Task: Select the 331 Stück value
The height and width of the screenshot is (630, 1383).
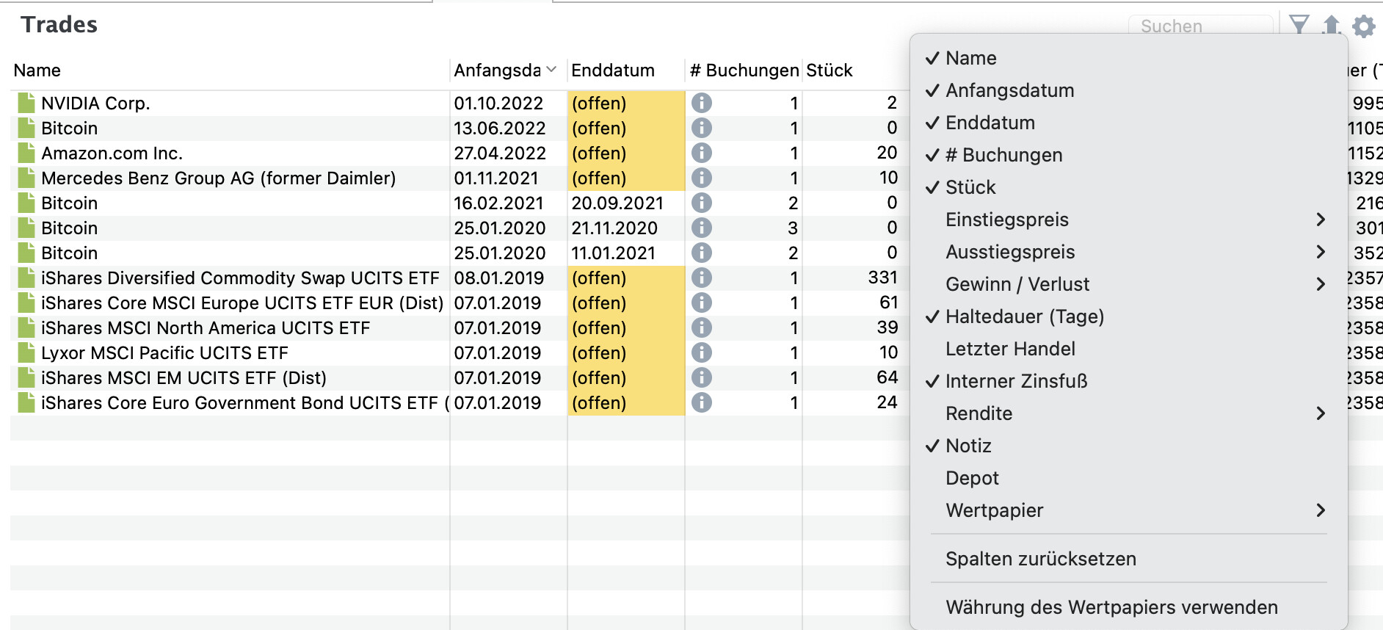Action: [x=882, y=278]
